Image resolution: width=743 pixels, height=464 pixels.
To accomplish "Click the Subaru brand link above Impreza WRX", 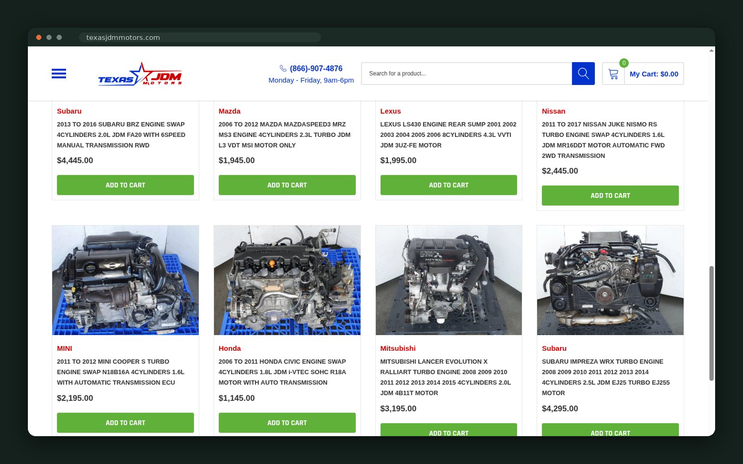I will (554, 348).
